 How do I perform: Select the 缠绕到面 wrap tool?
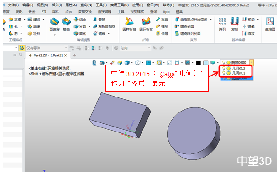pyautogui.click(x=184, y=26)
